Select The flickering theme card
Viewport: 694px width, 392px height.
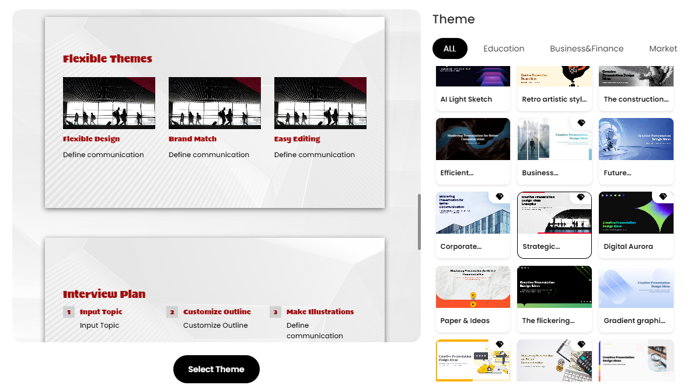click(554, 299)
